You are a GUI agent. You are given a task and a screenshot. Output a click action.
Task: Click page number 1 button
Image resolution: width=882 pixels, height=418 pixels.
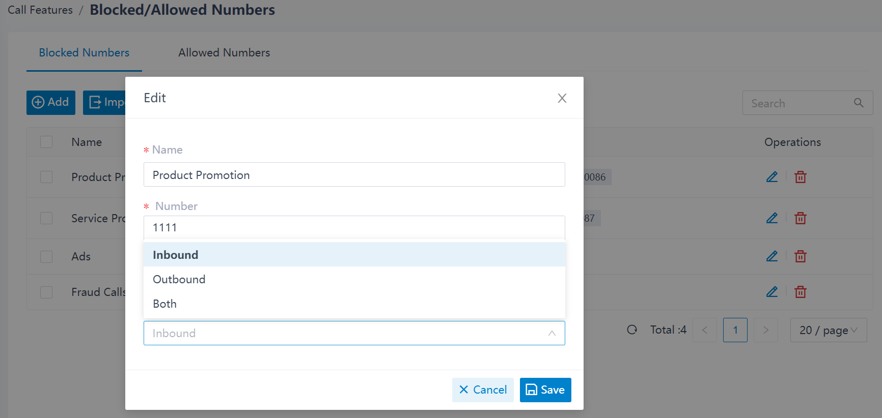click(x=735, y=330)
